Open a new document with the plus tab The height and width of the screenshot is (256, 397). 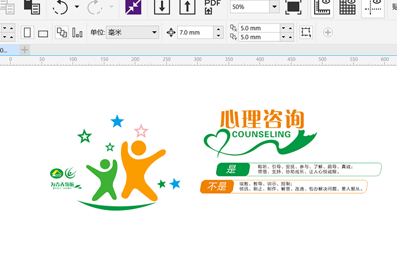coord(24,50)
